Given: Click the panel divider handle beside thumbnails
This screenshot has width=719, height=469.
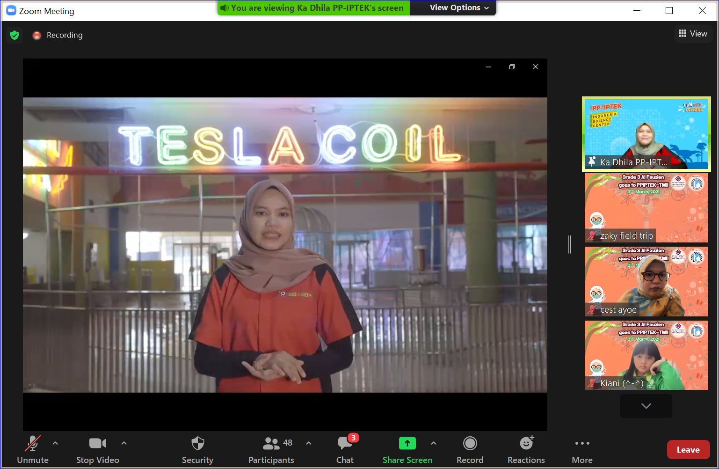Looking at the screenshot, I should coord(569,244).
